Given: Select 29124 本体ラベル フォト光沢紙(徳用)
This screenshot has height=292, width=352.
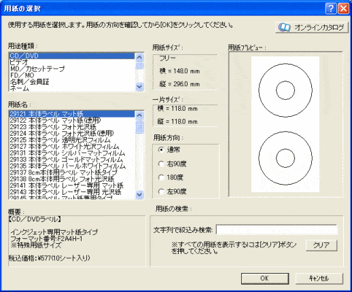Looking at the screenshot, I should 72,133.
